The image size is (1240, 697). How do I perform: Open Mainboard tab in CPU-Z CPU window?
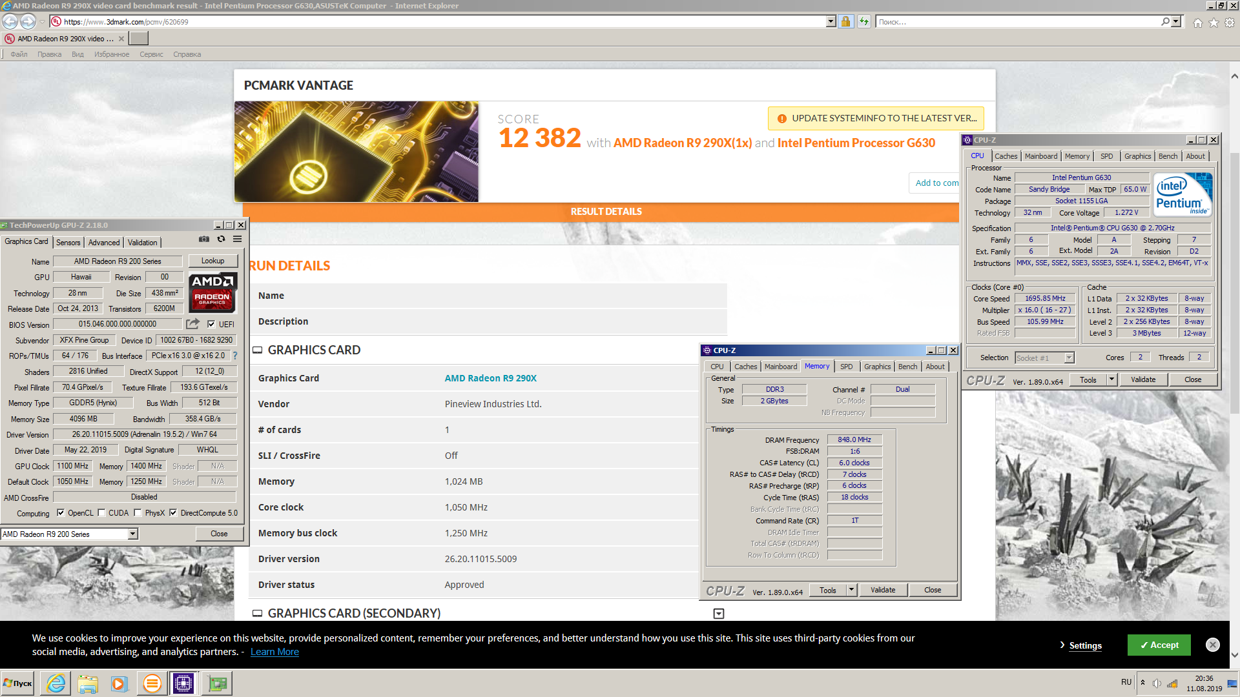[x=1041, y=156]
